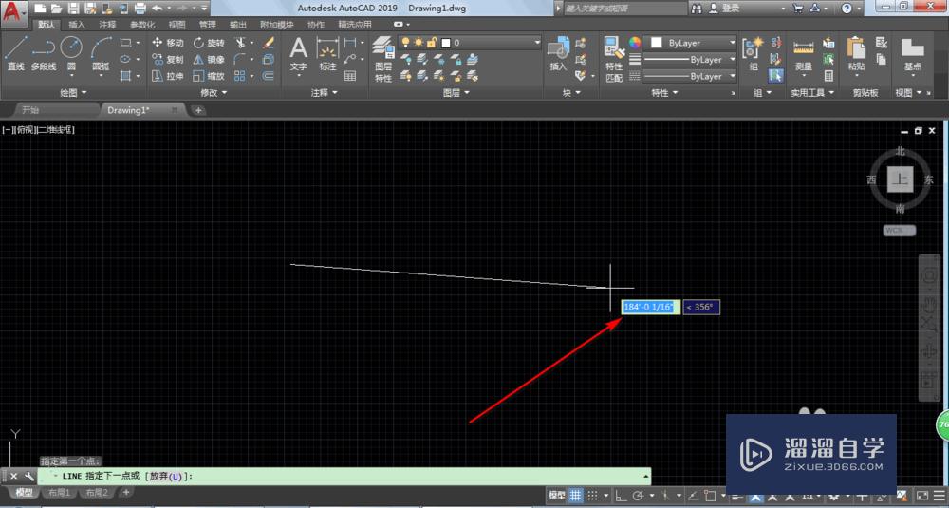Switch to the 参数化 ribbon tab

pyautogui.click(x=143, y=25)
